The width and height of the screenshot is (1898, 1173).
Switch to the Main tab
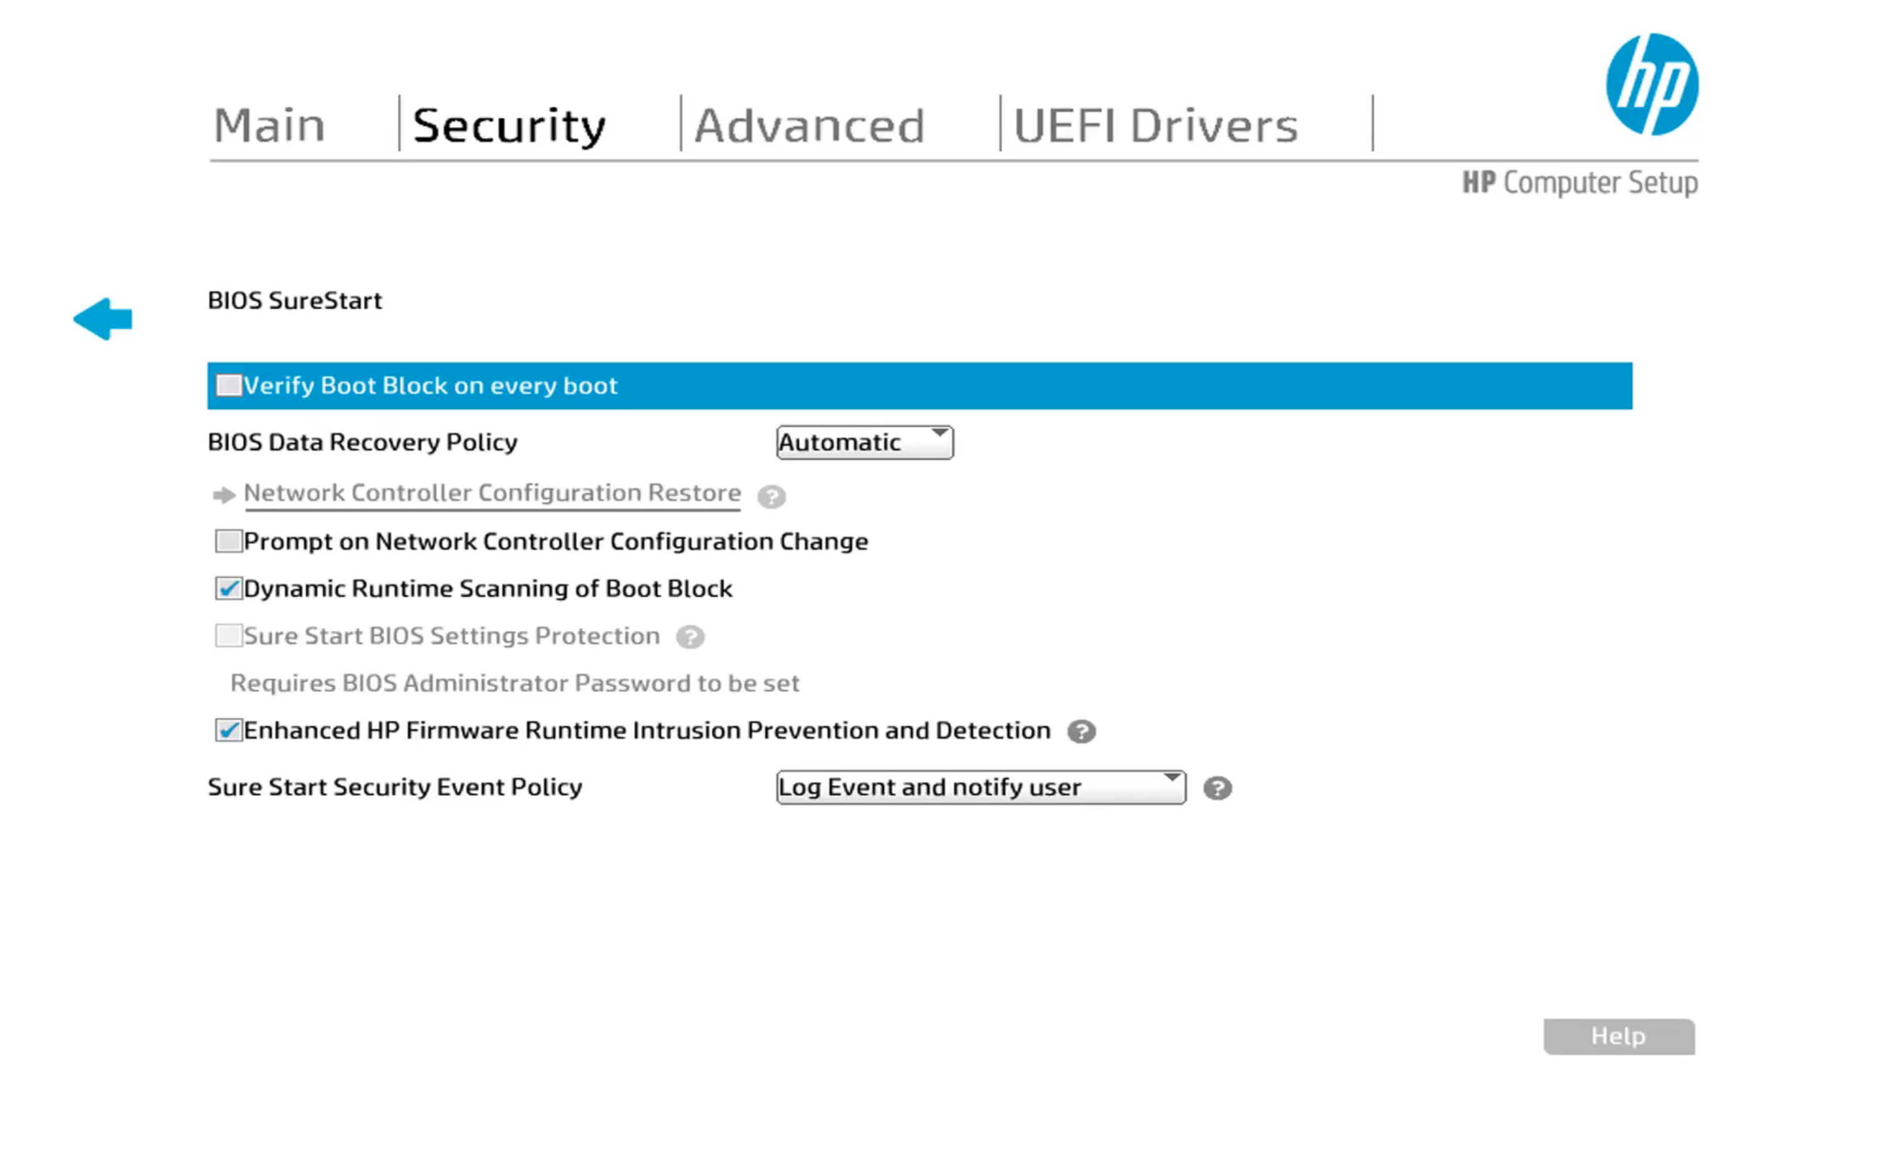(269, 126)
